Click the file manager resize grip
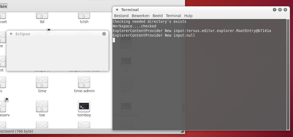The width and height of the screenshot is (293, 137). click(182, 132)
